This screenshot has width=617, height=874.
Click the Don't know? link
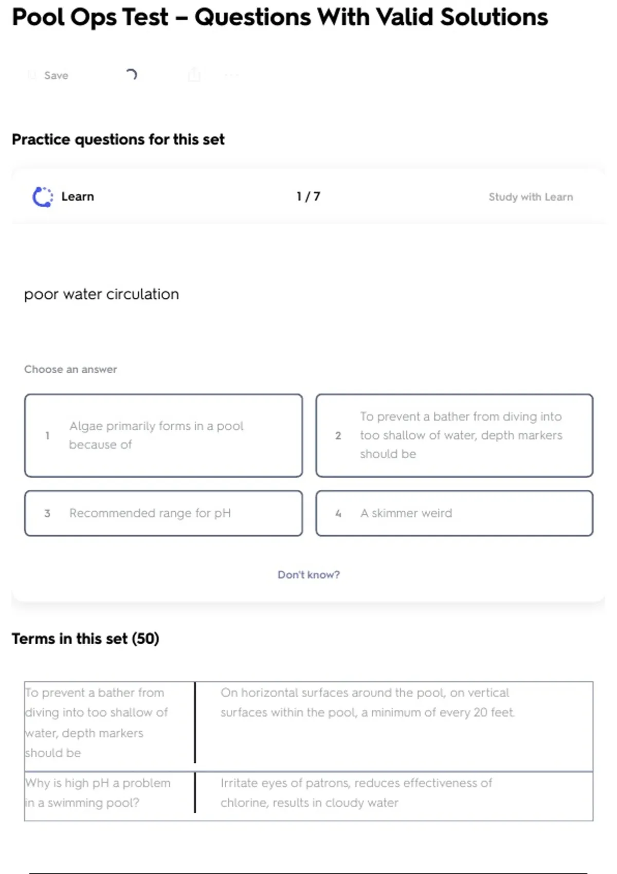click(x=308, y=575)
